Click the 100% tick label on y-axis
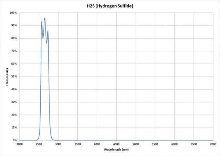Screen dimensions: 220x156 pyautogui.click(x=13, y=13)
